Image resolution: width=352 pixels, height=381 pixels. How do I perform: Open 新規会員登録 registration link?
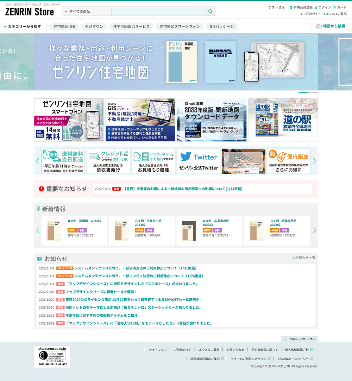coord(301,7)
